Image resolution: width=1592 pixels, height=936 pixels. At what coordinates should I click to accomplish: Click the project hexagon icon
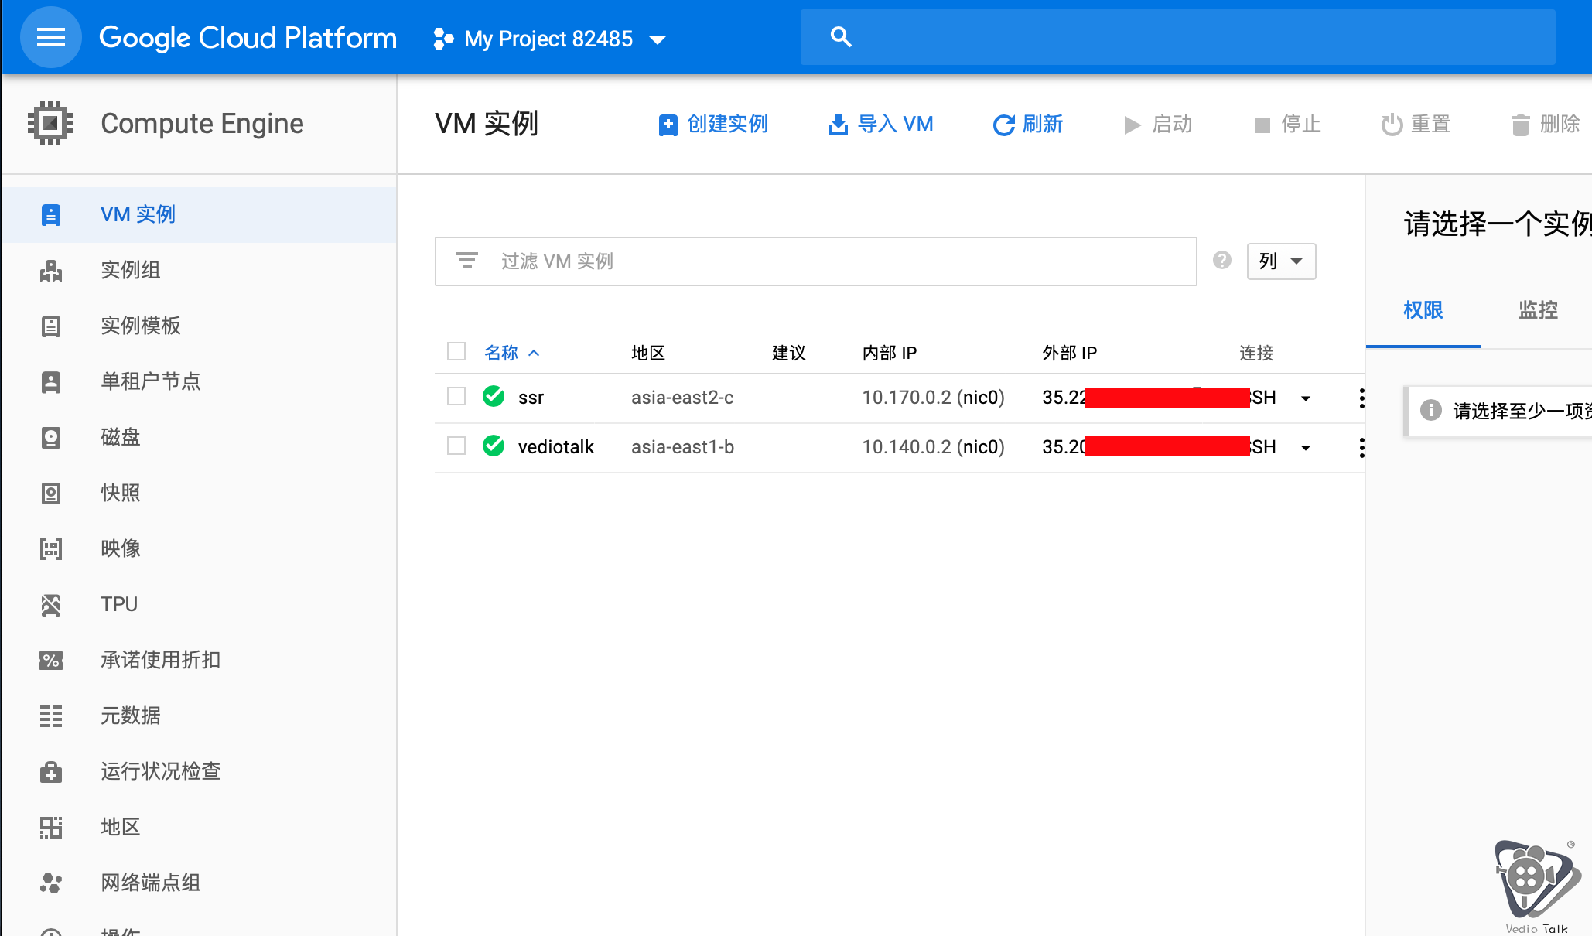click(443, 38)
